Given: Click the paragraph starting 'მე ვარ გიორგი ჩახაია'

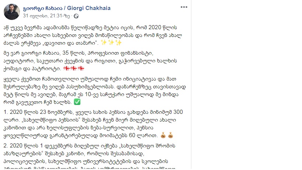Looking at the screenshot, I should point(90,61).
